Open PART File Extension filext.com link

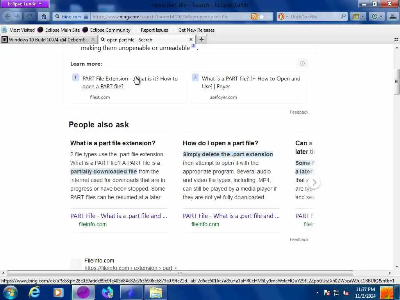point(130,82)
